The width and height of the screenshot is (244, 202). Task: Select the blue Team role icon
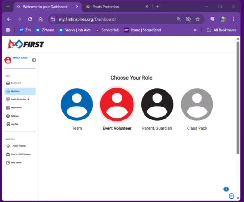click(77, 105)
